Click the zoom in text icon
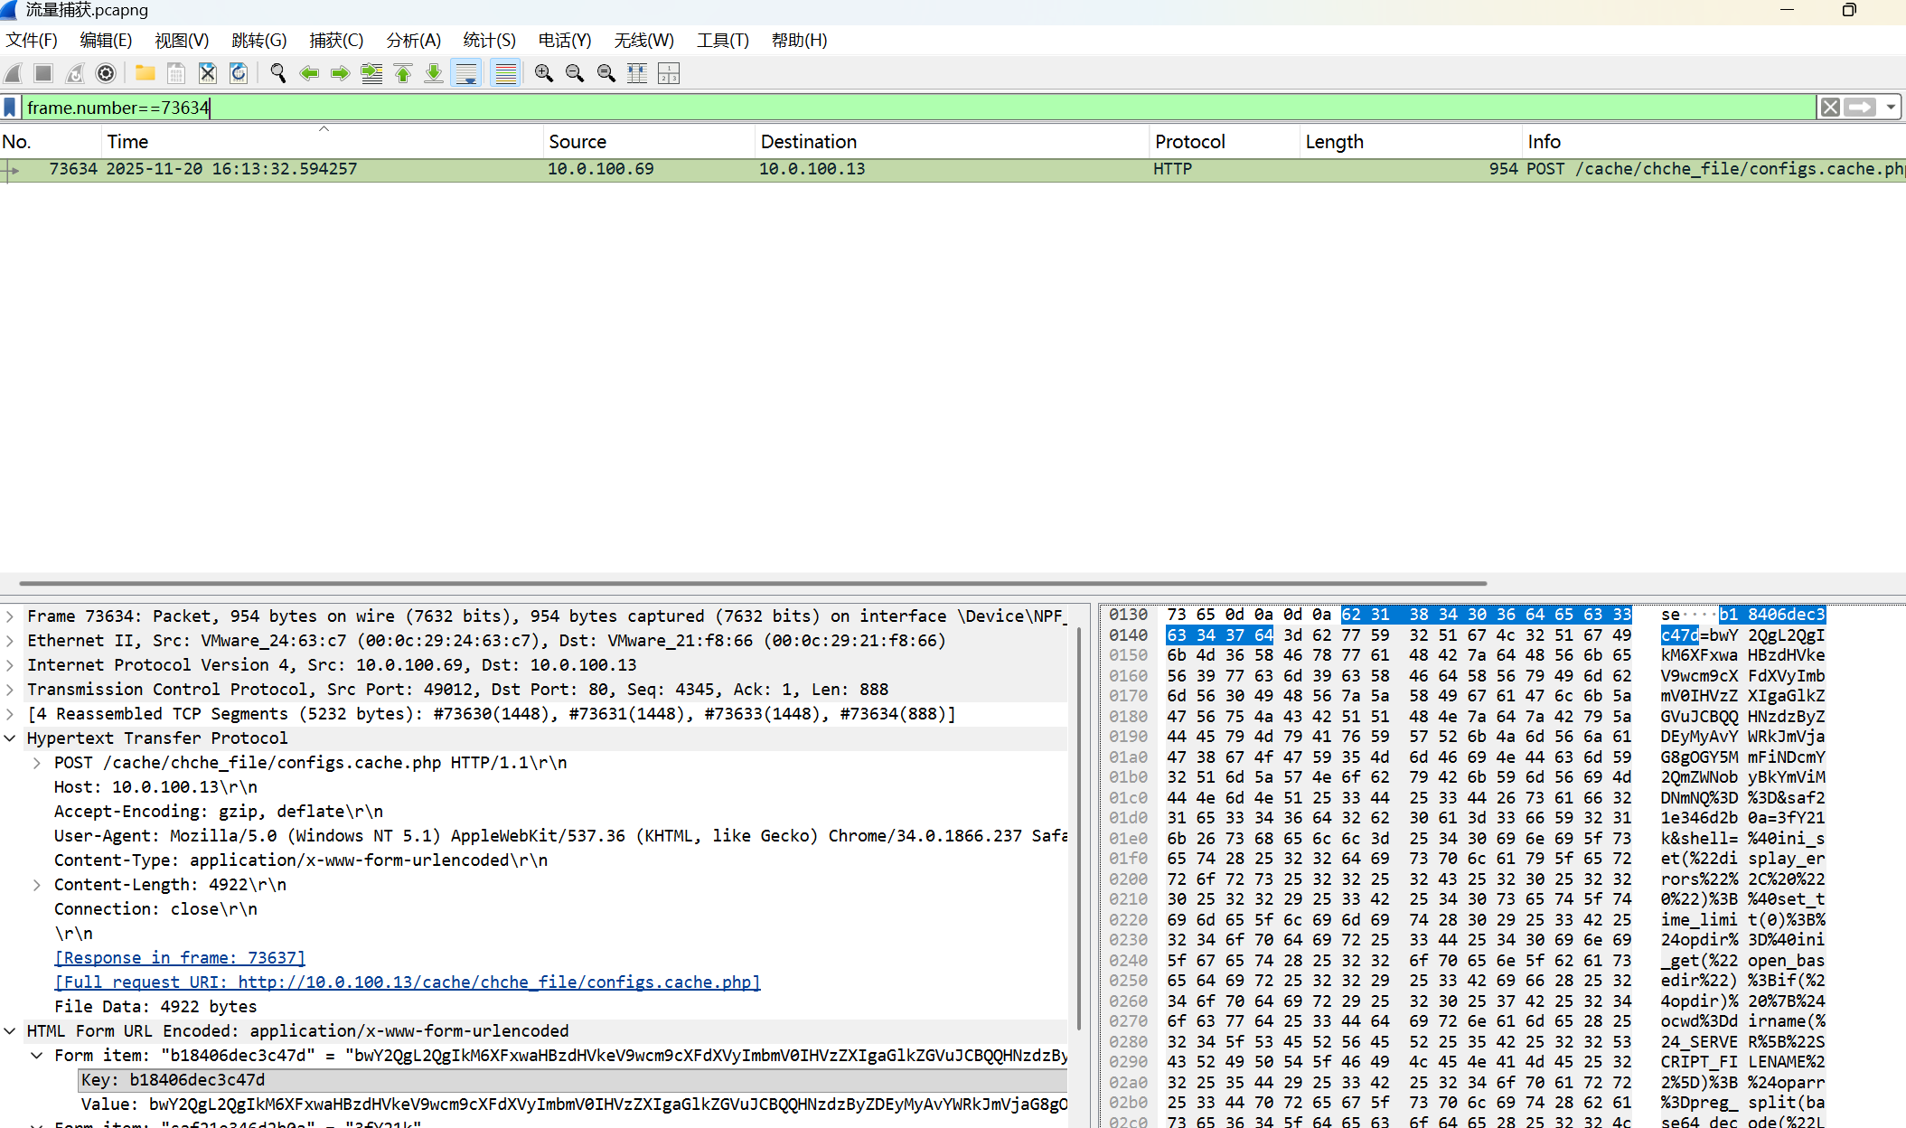 click(x=543, y=73)
